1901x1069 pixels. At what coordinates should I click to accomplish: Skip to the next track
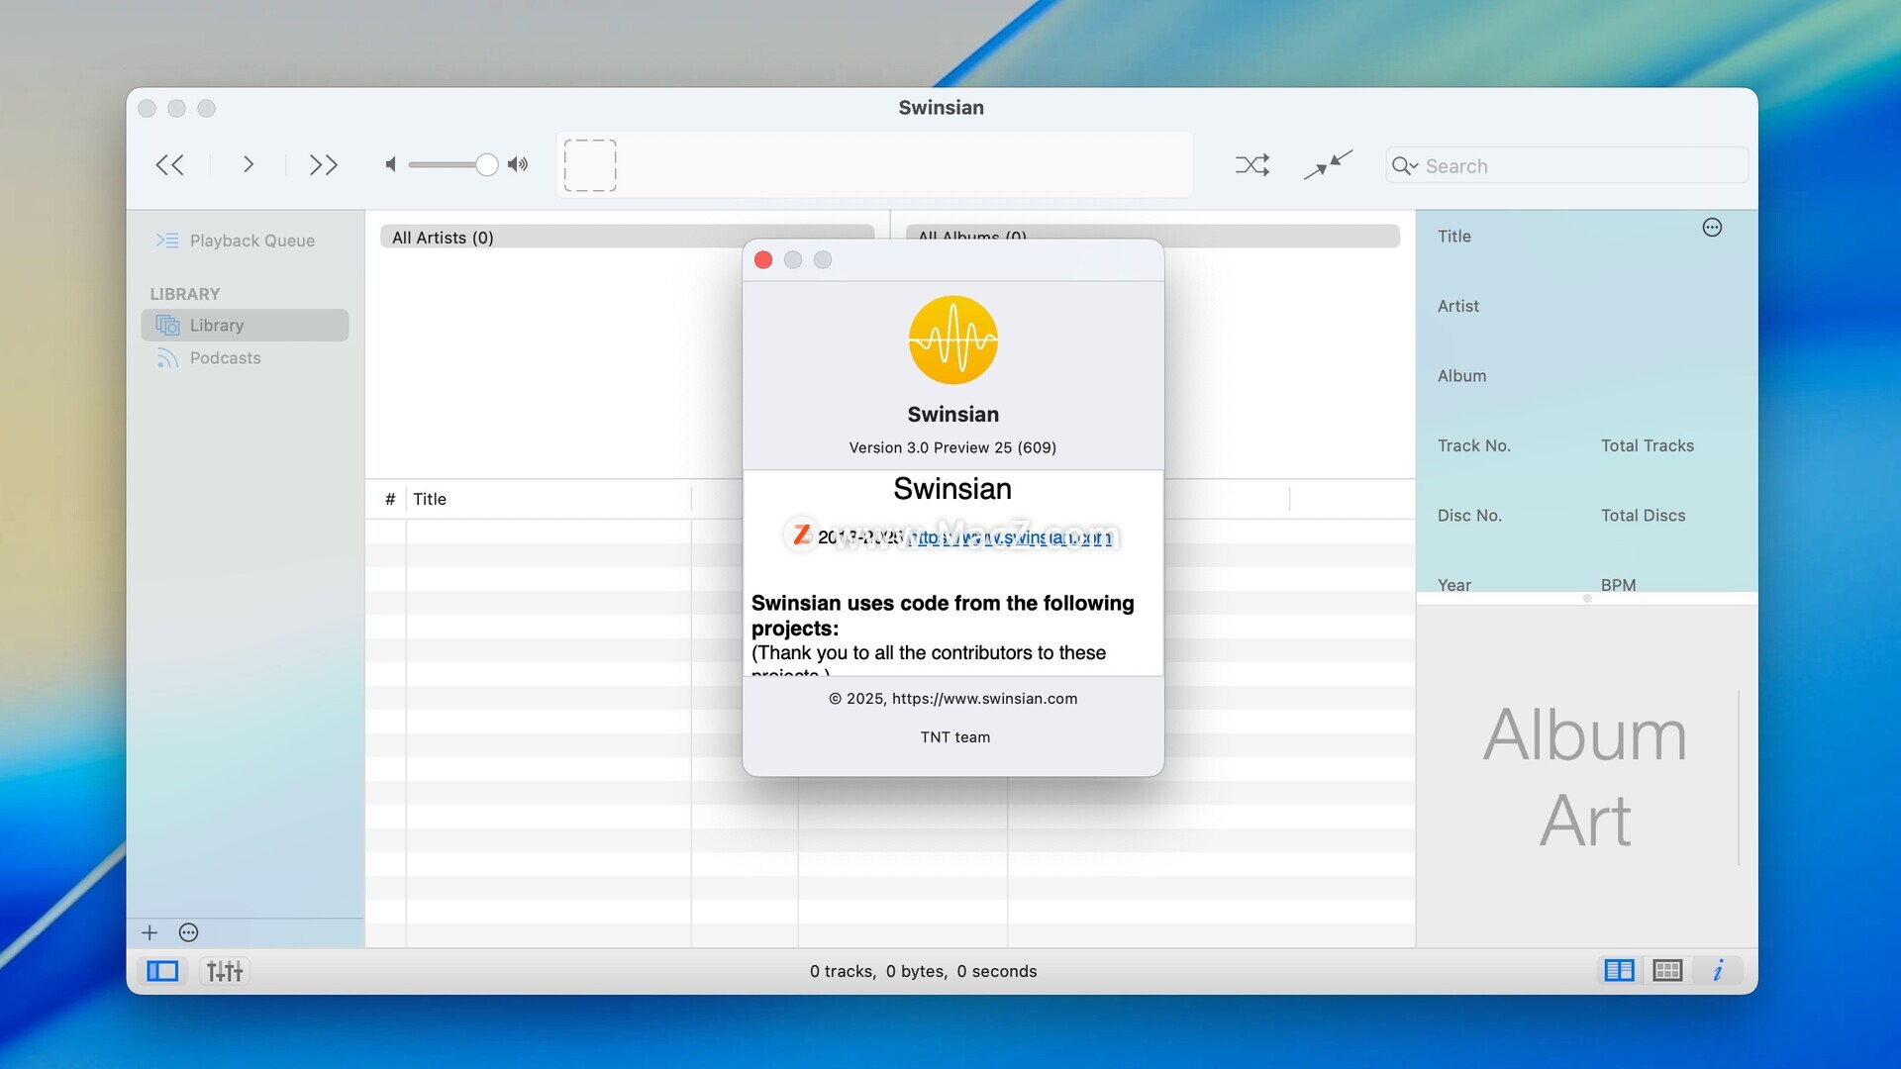324,165
